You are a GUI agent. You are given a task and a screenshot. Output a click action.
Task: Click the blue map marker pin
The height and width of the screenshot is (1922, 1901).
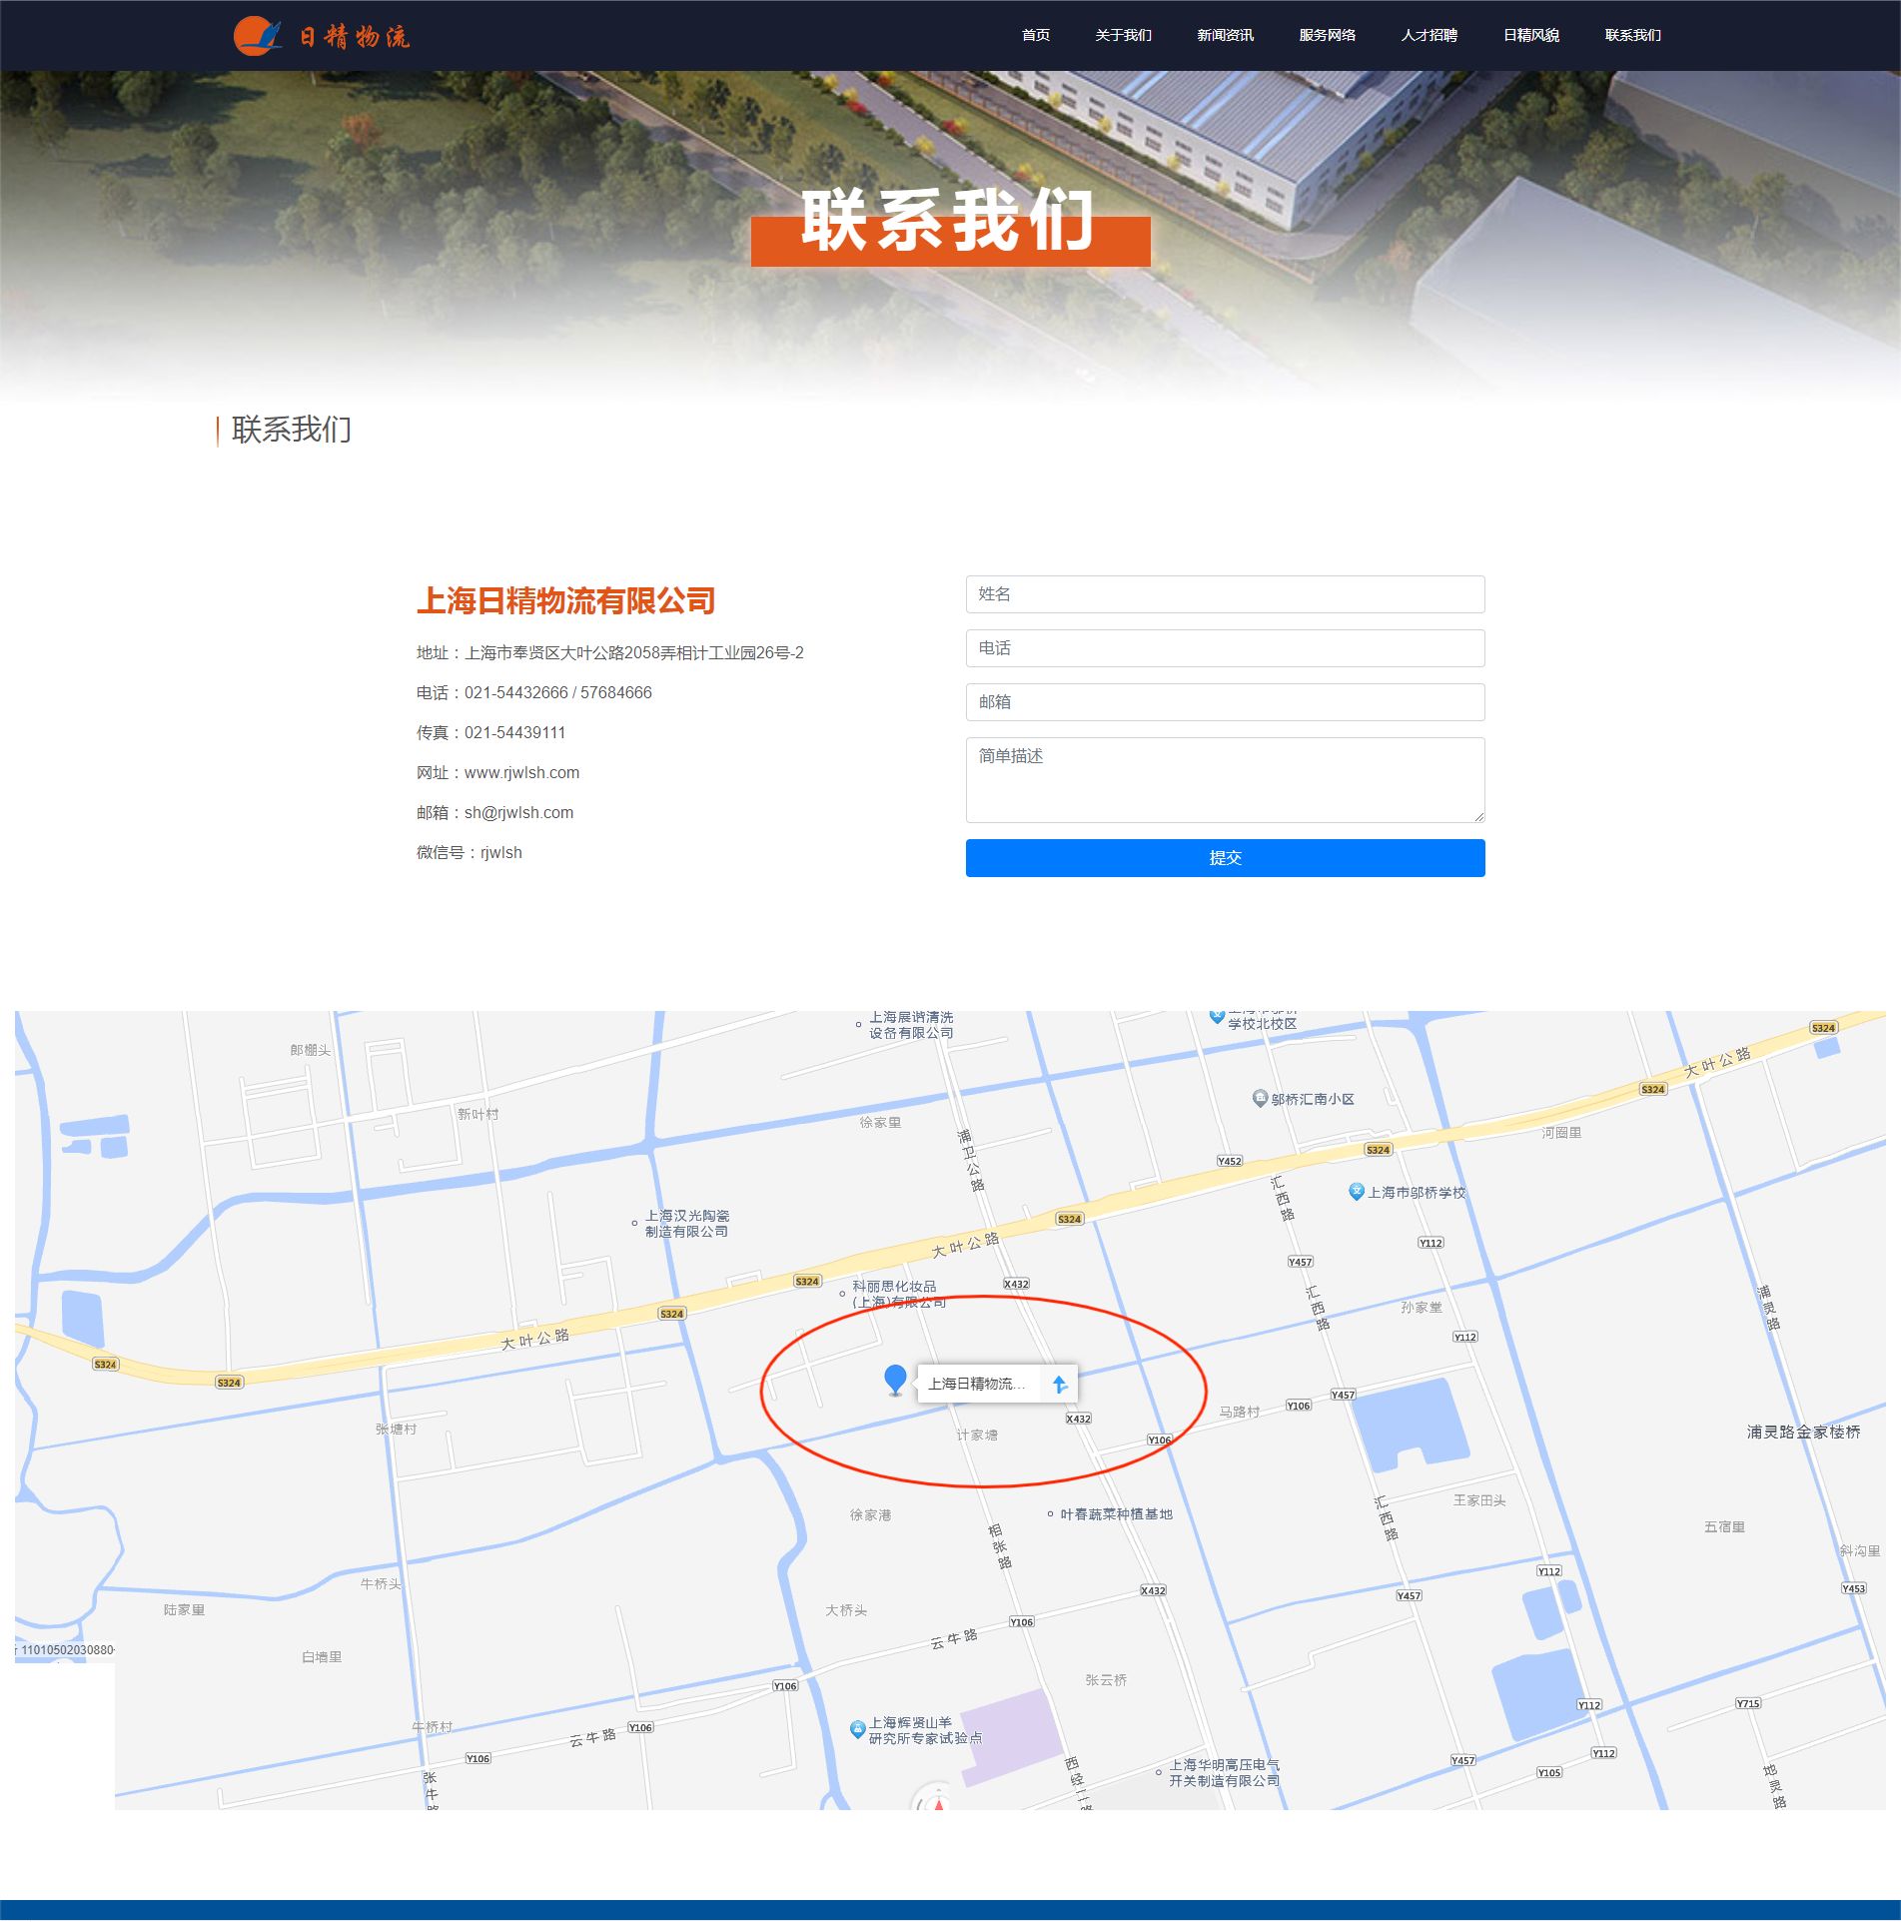[895, 1380]
